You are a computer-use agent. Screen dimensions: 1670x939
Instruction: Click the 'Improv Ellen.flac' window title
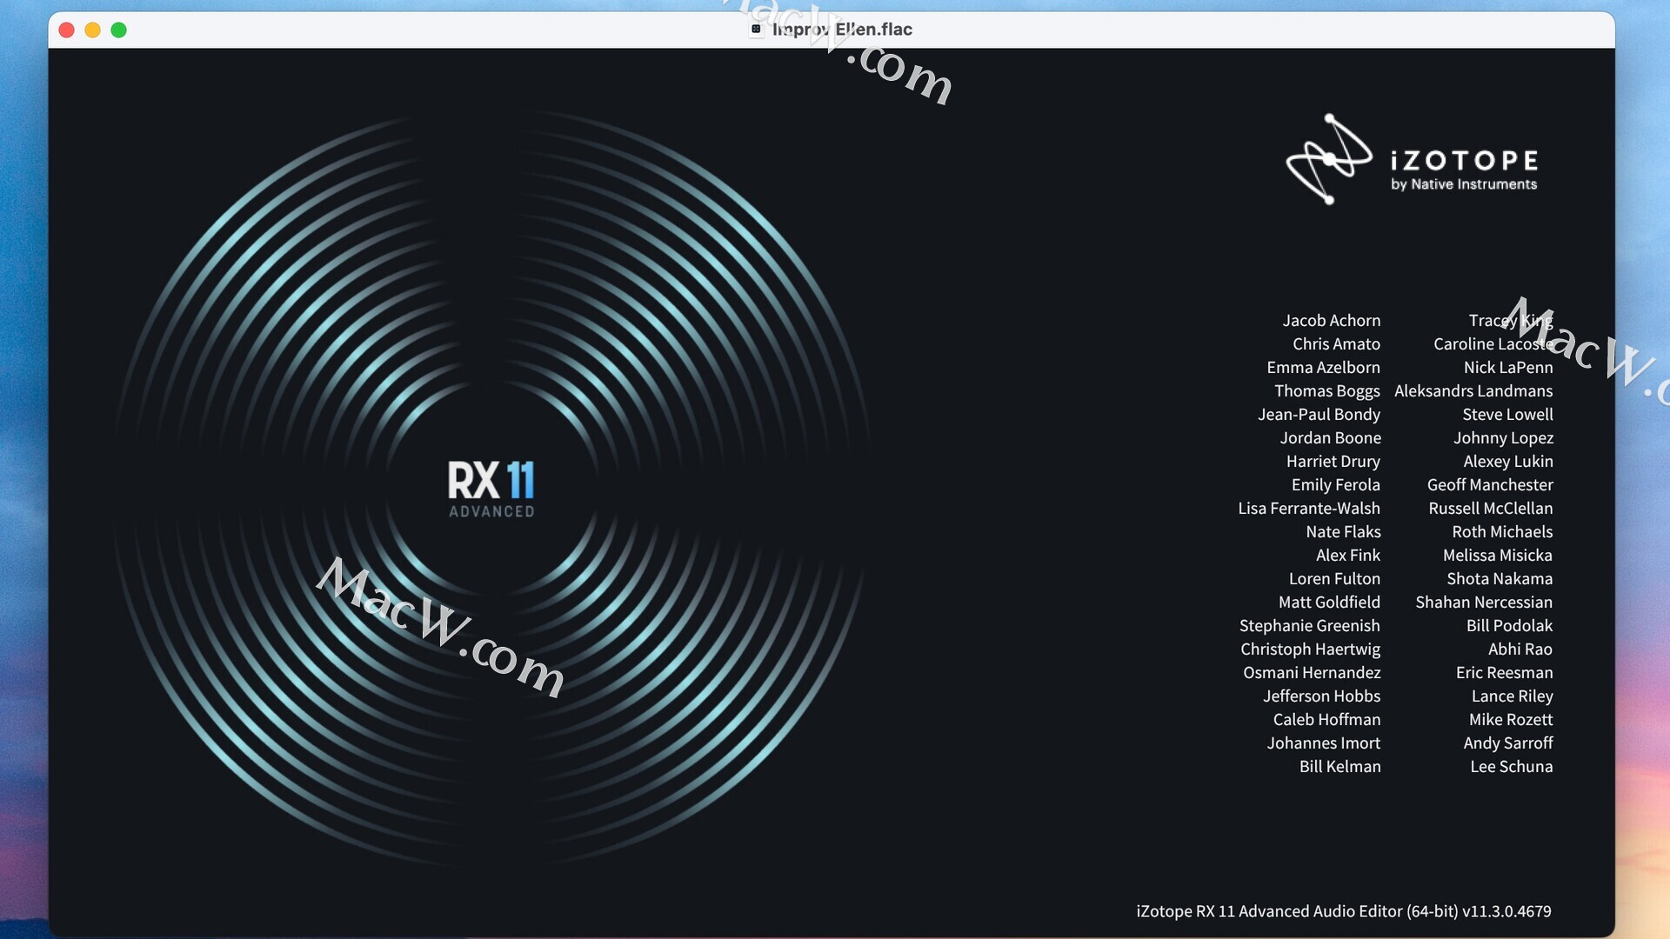click(842, 29)
